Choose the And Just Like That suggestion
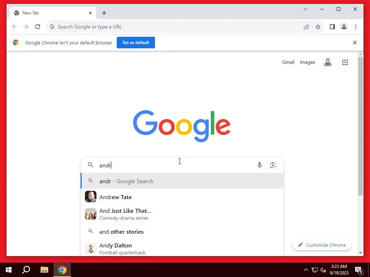Viewport: 370px width, 277px height. (182, 214)
